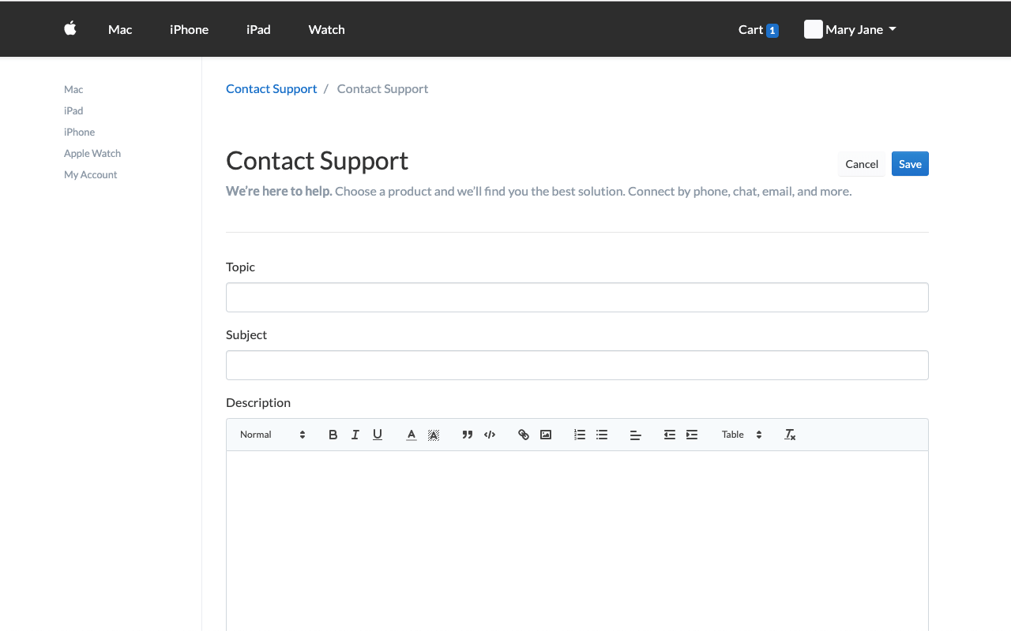Cancel the Contact Support form
Screen dimensions: 1011x631
click(x=861, y=163)
